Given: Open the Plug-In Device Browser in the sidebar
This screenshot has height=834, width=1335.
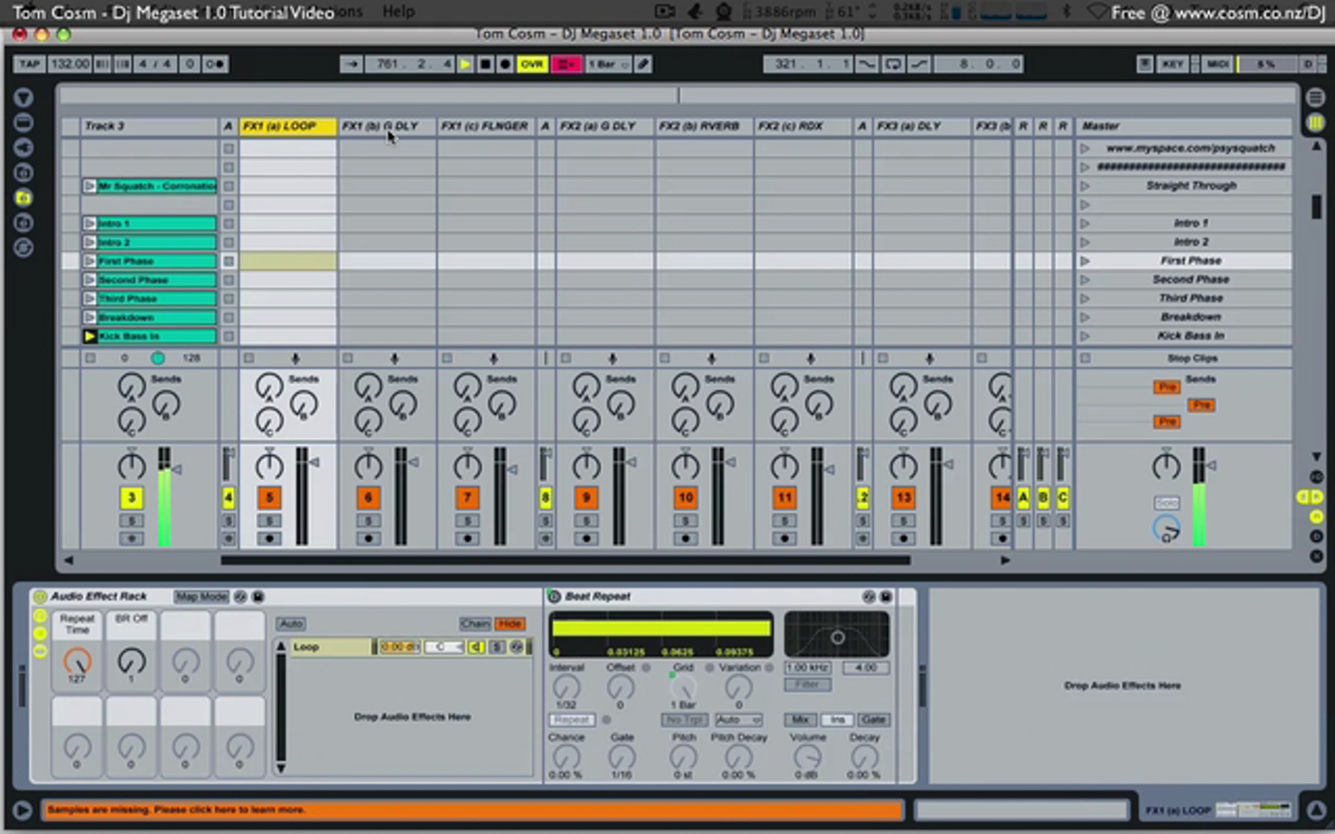Looking at the screenshot, I should pos(23,148).
